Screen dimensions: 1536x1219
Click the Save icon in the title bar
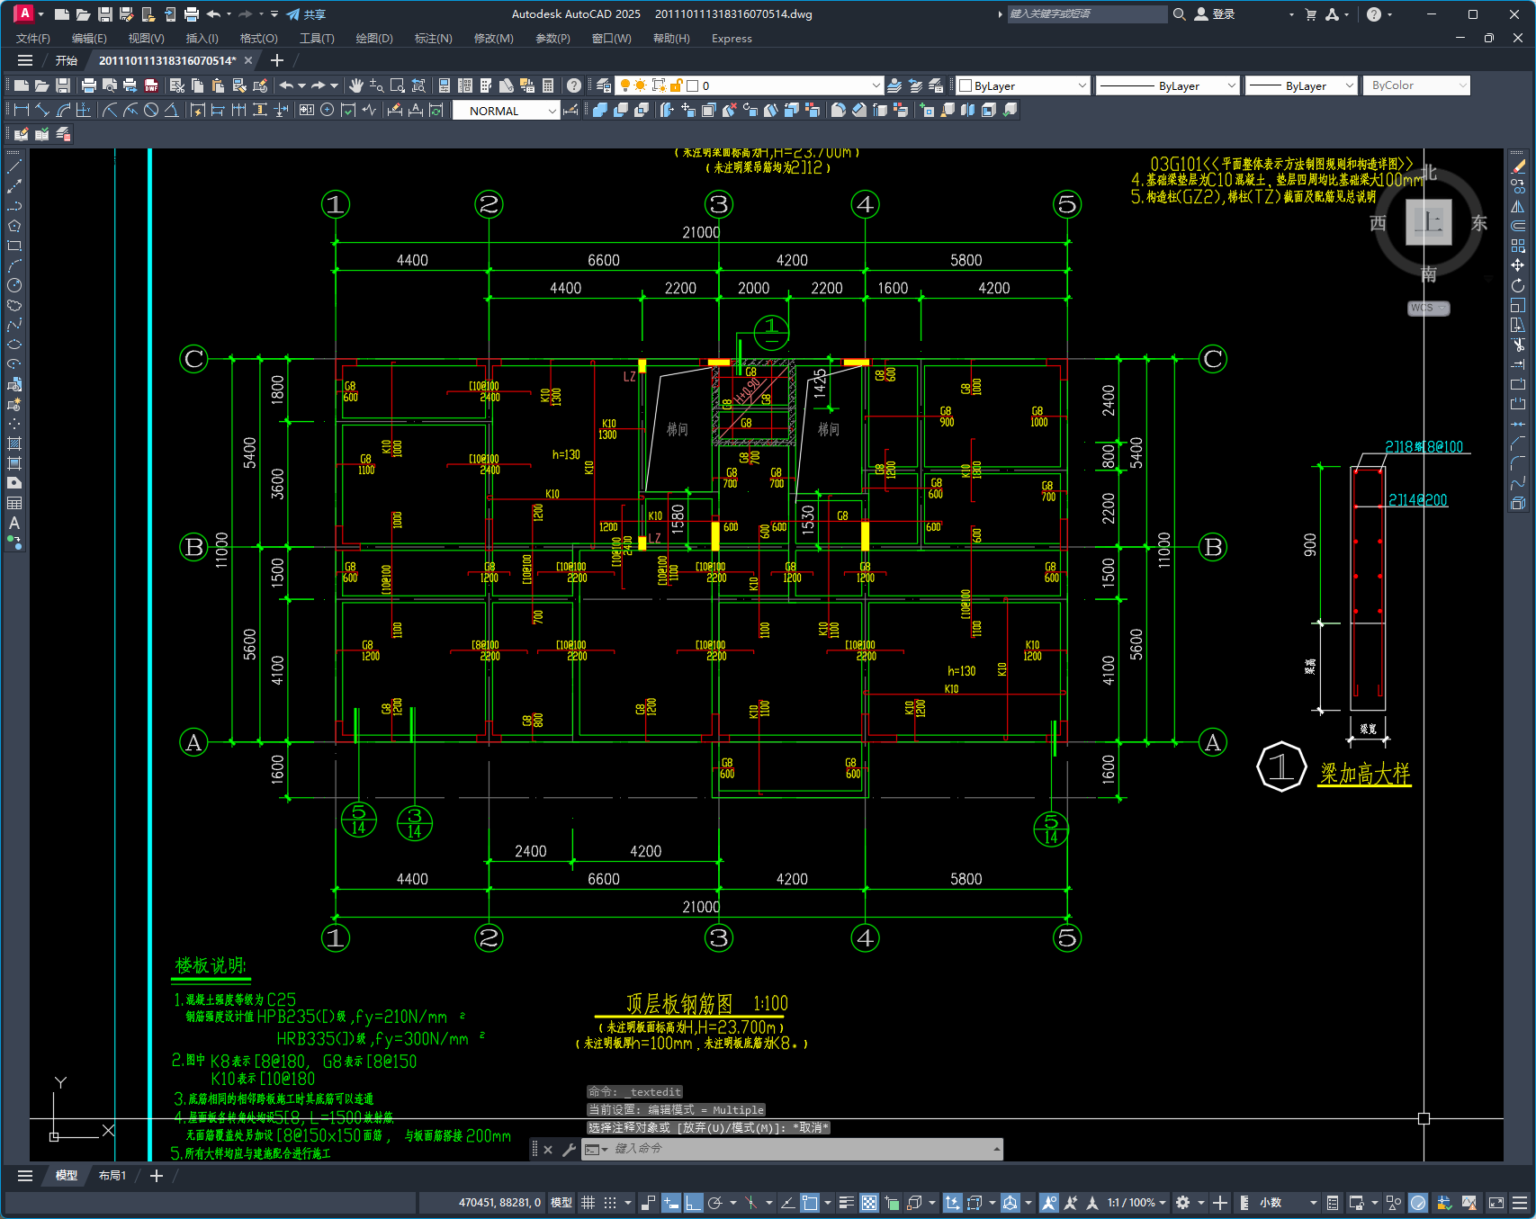pos(104,14)
